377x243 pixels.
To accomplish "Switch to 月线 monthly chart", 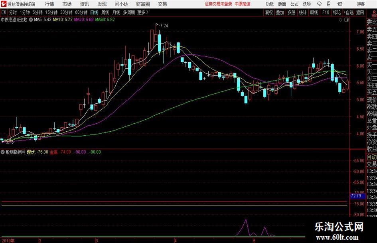I will [116, 12].
